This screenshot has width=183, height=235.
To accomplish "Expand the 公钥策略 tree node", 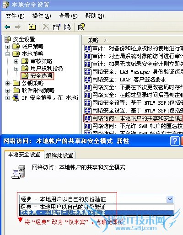I will (7, 83).
